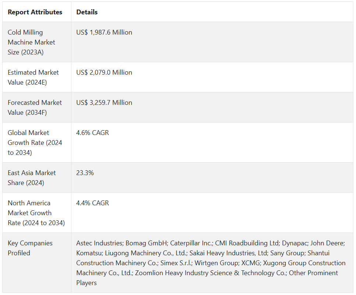Select the Forecasted Market Value (2034F) cell
356x295 pixels.
point(35,107)
